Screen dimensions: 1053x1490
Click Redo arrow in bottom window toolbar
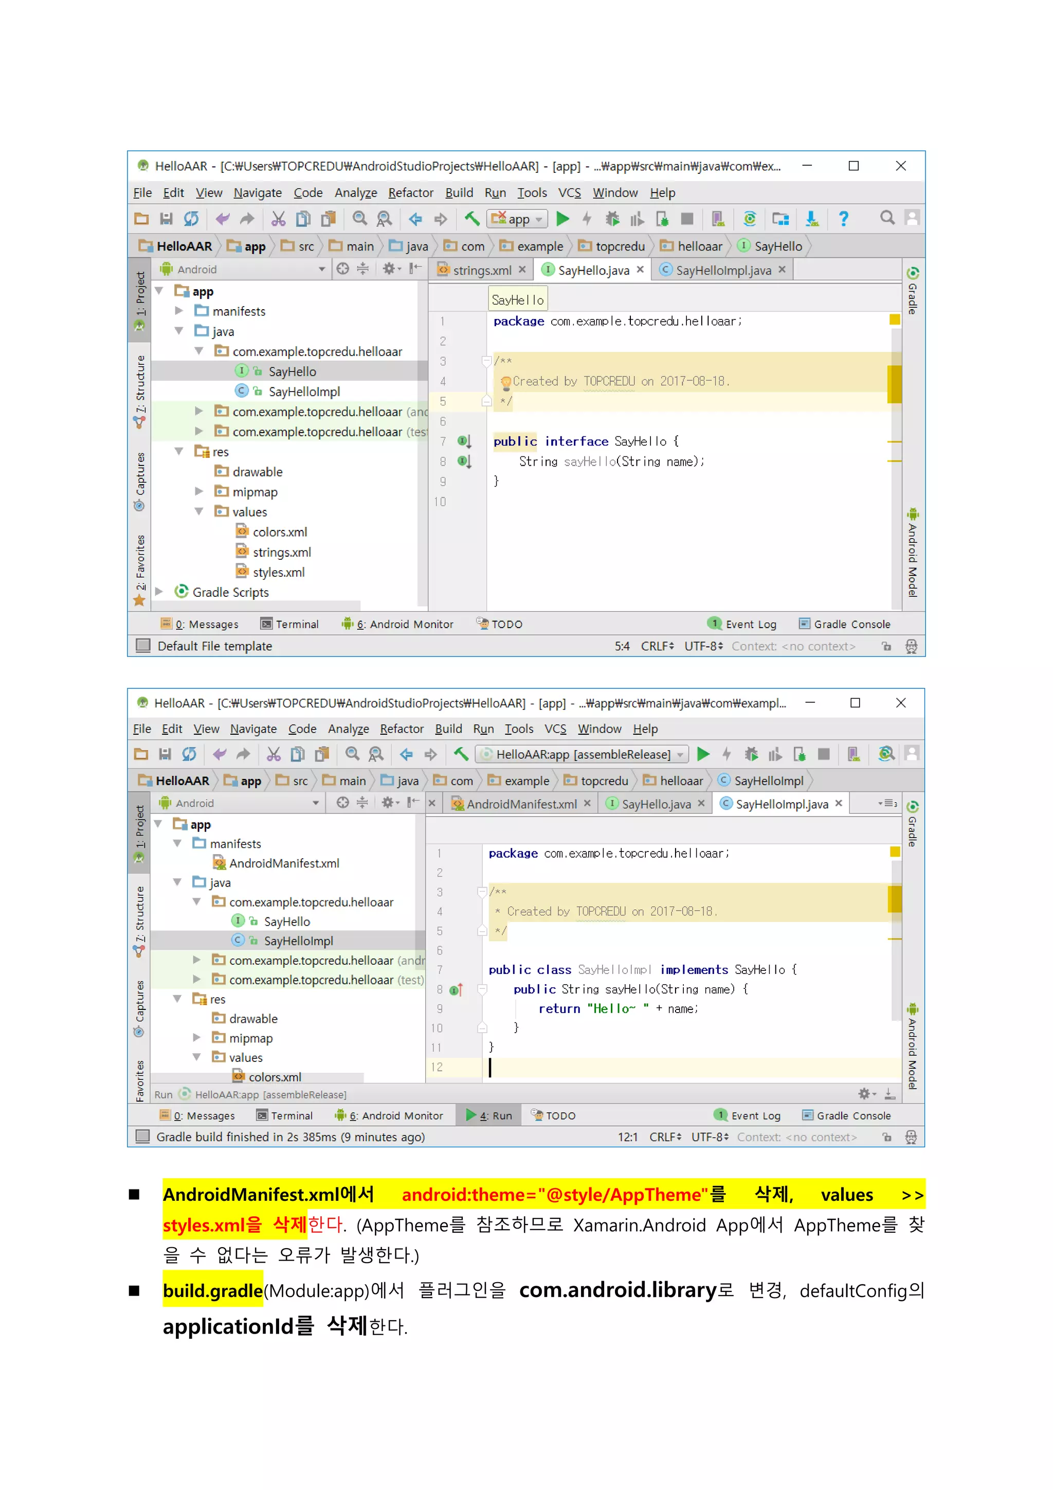[243, 754]
